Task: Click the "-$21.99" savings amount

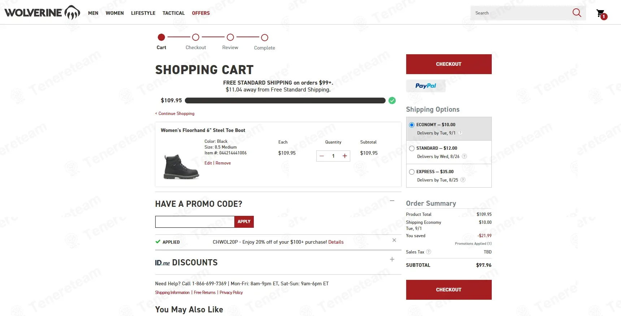Action: (485, 236)
